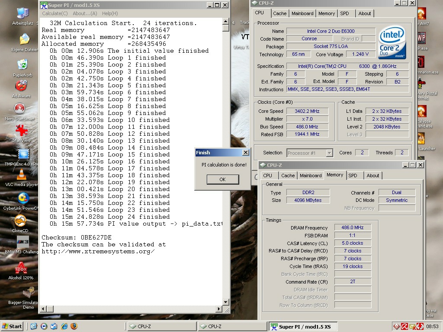Click the Super PI horizontal scrollbar right arrow

218,309
